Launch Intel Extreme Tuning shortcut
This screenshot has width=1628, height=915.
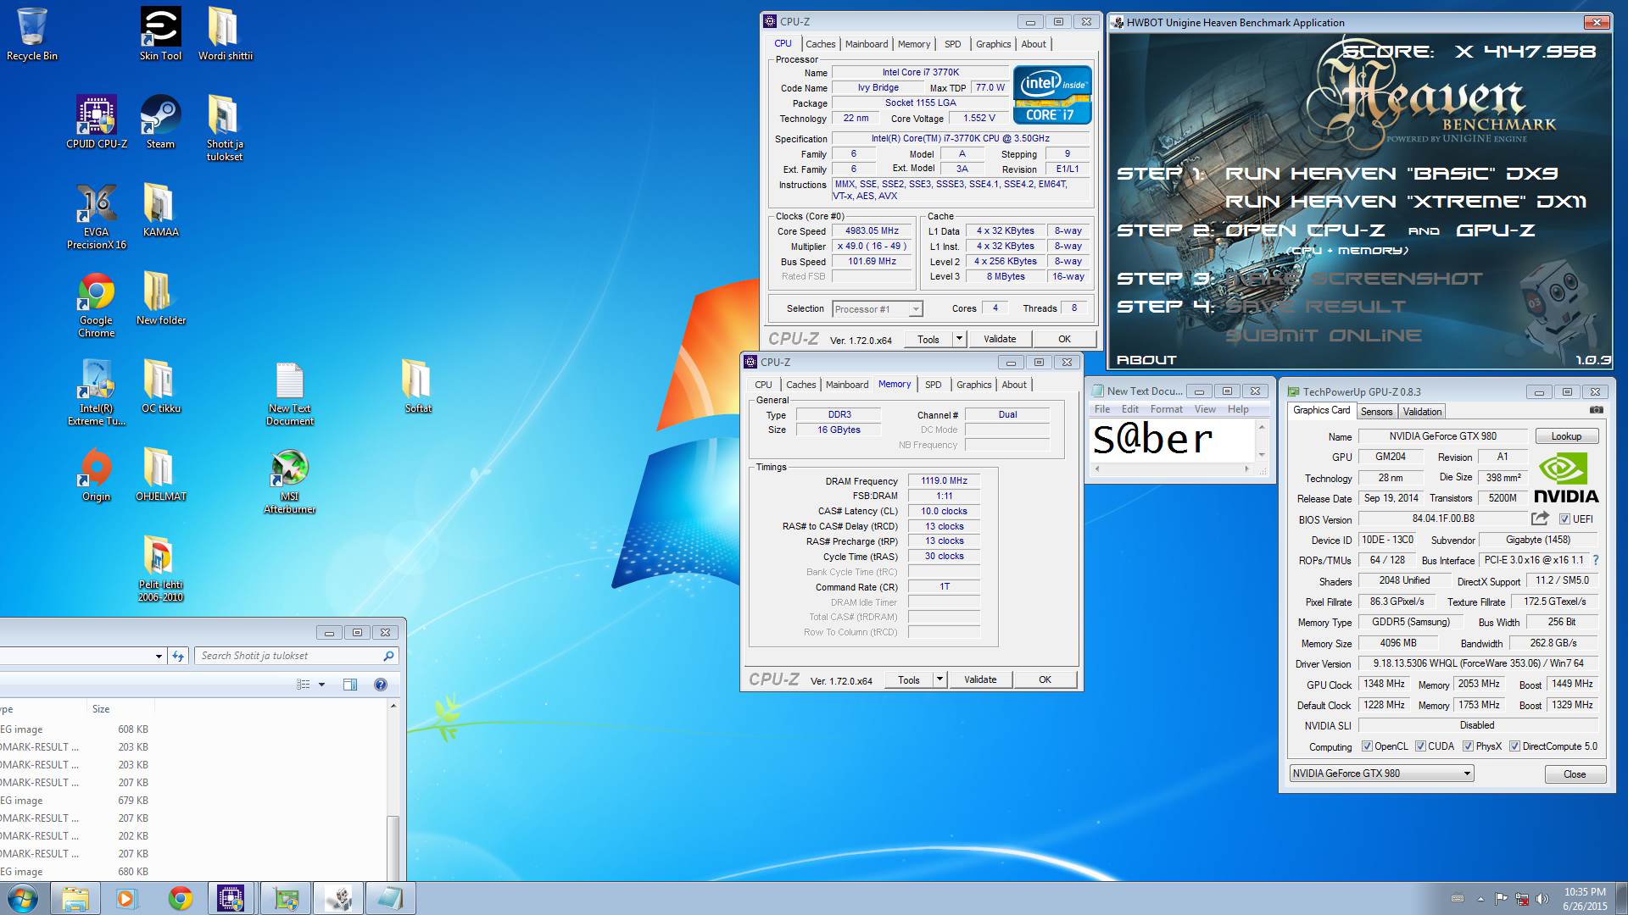pyautogui.click(x=97, y=392)
